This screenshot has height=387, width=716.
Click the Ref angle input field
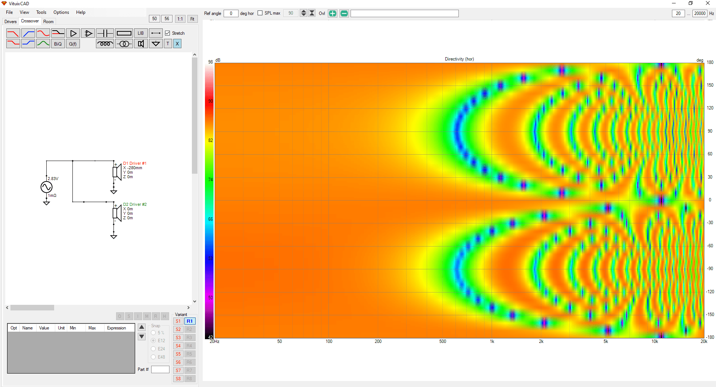[231, 13]
